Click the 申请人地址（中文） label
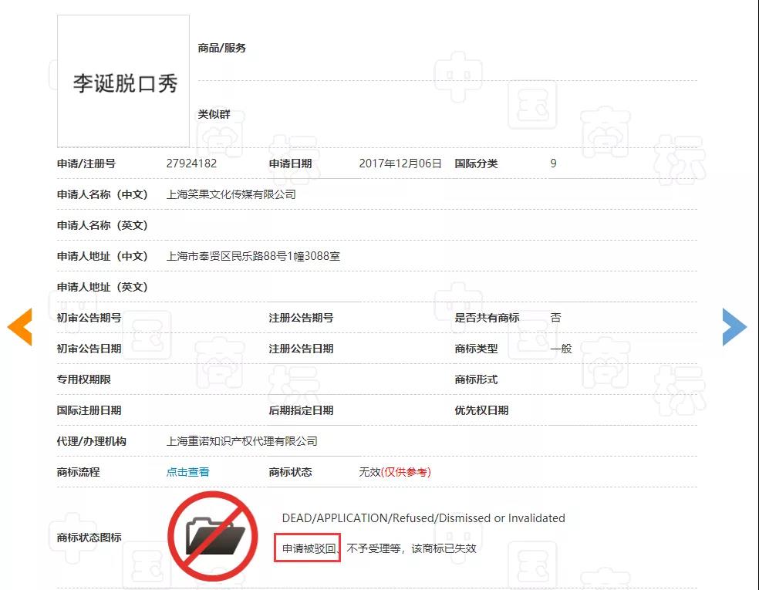 point(102,256)
